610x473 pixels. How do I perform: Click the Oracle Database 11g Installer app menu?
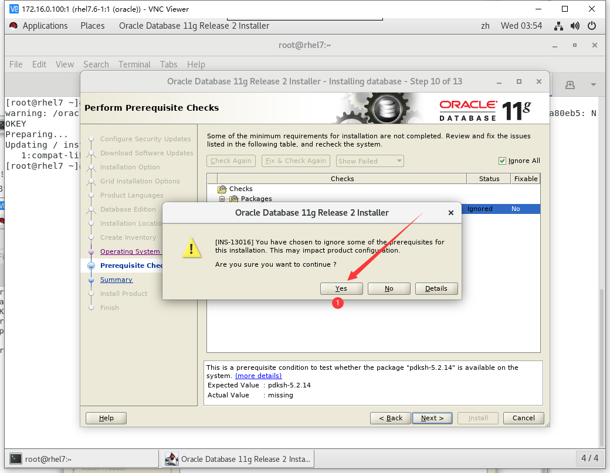194,26
